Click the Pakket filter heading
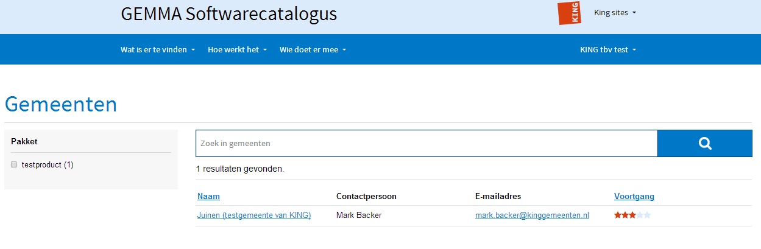This screenshot has height=249, width=761. [x=24, y=141]
